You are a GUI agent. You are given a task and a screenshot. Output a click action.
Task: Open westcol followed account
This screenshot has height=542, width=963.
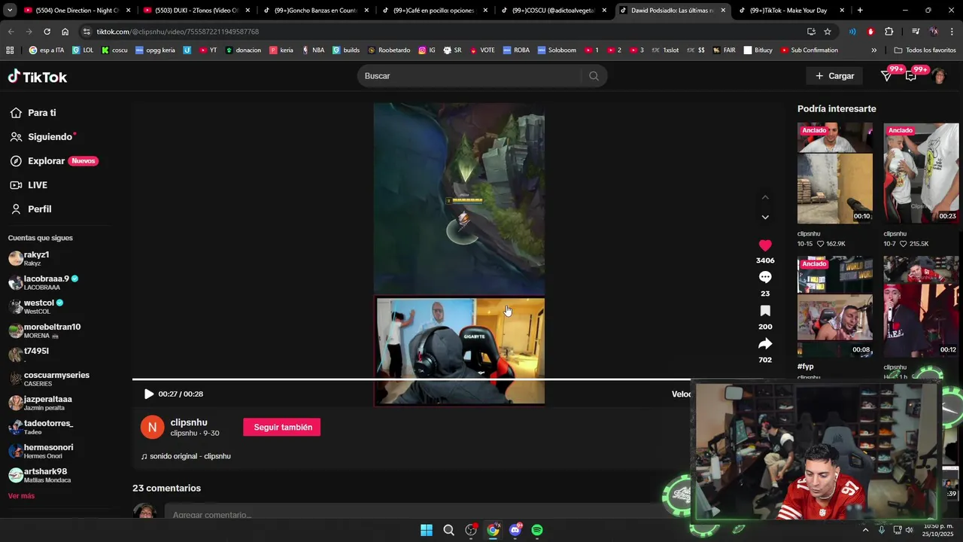point(36,306)
